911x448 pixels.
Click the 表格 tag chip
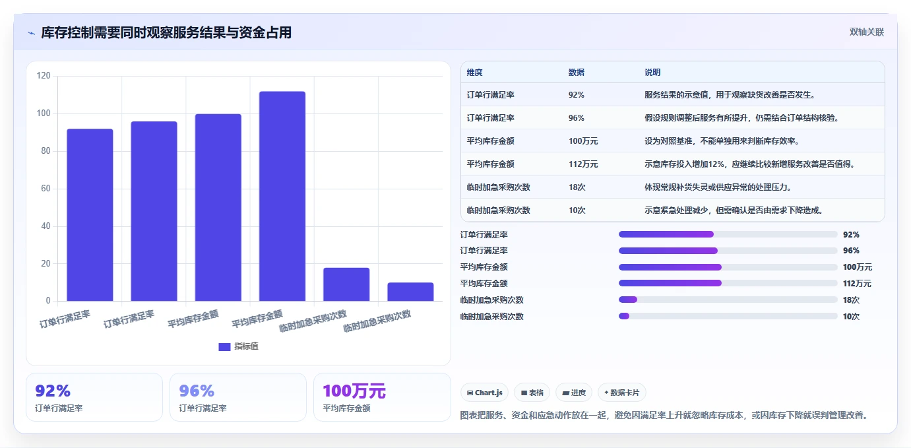532,393
